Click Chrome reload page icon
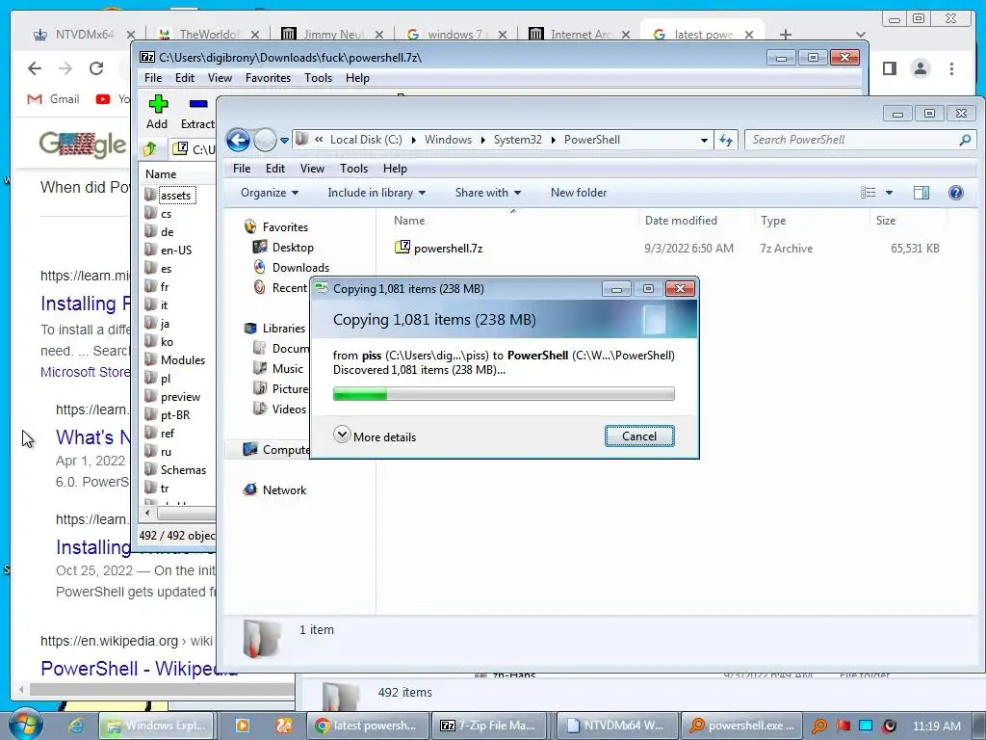 click(96, 68)
